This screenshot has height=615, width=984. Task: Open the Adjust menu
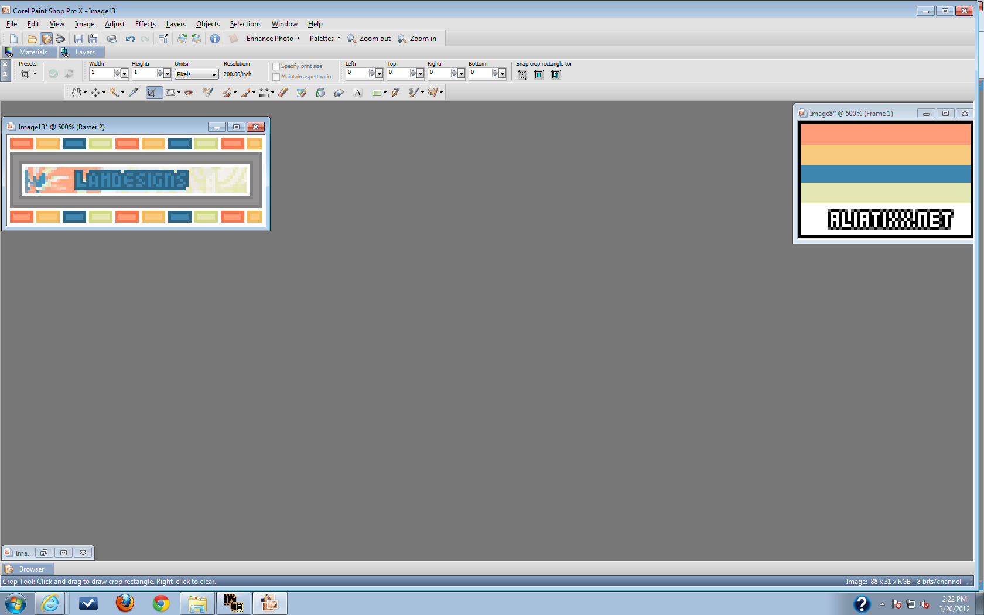[115, 24]
